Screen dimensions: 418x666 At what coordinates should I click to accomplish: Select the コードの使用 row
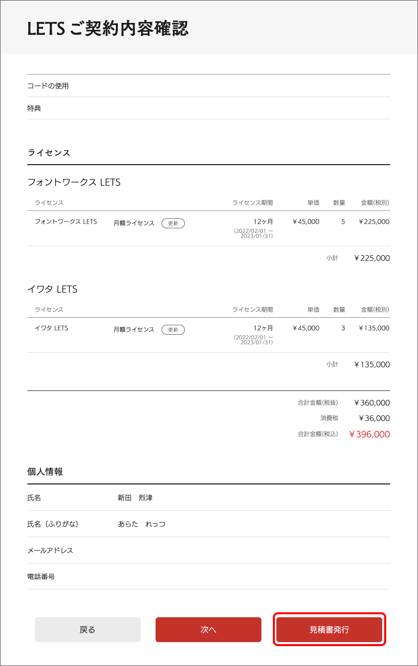[48, 86]
